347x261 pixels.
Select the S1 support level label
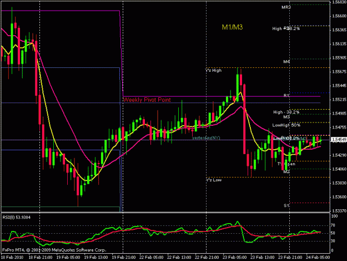point(286,205)
